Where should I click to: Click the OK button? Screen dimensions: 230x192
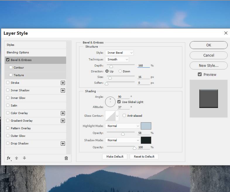pyautogui.click(x=209, y=45)
